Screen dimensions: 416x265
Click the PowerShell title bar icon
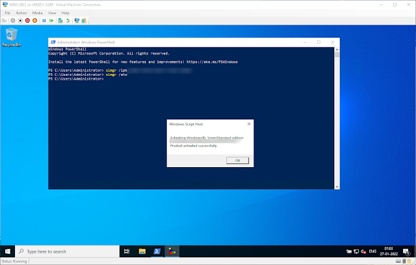(x=53, y=42)
